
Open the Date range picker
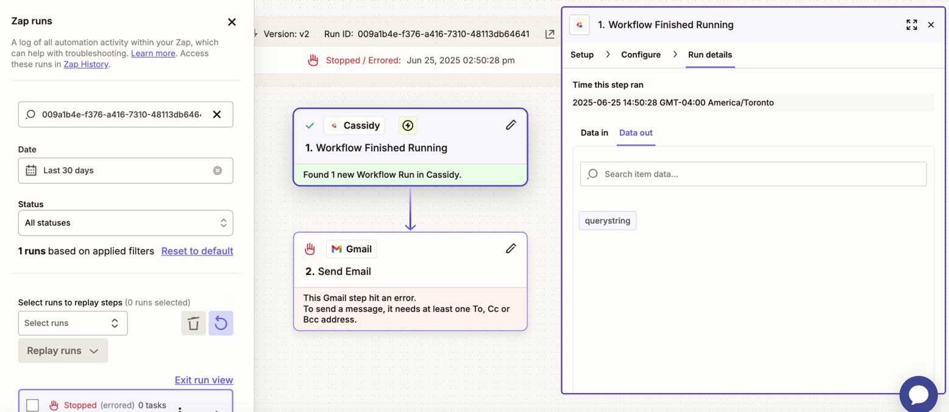pyautogui.click(x=126, y=171)
